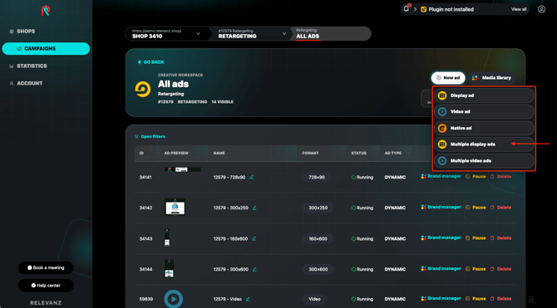Open Brand manager for ad 34141
The height and width of the screenshot is (308, 557).
coord(441,176)
